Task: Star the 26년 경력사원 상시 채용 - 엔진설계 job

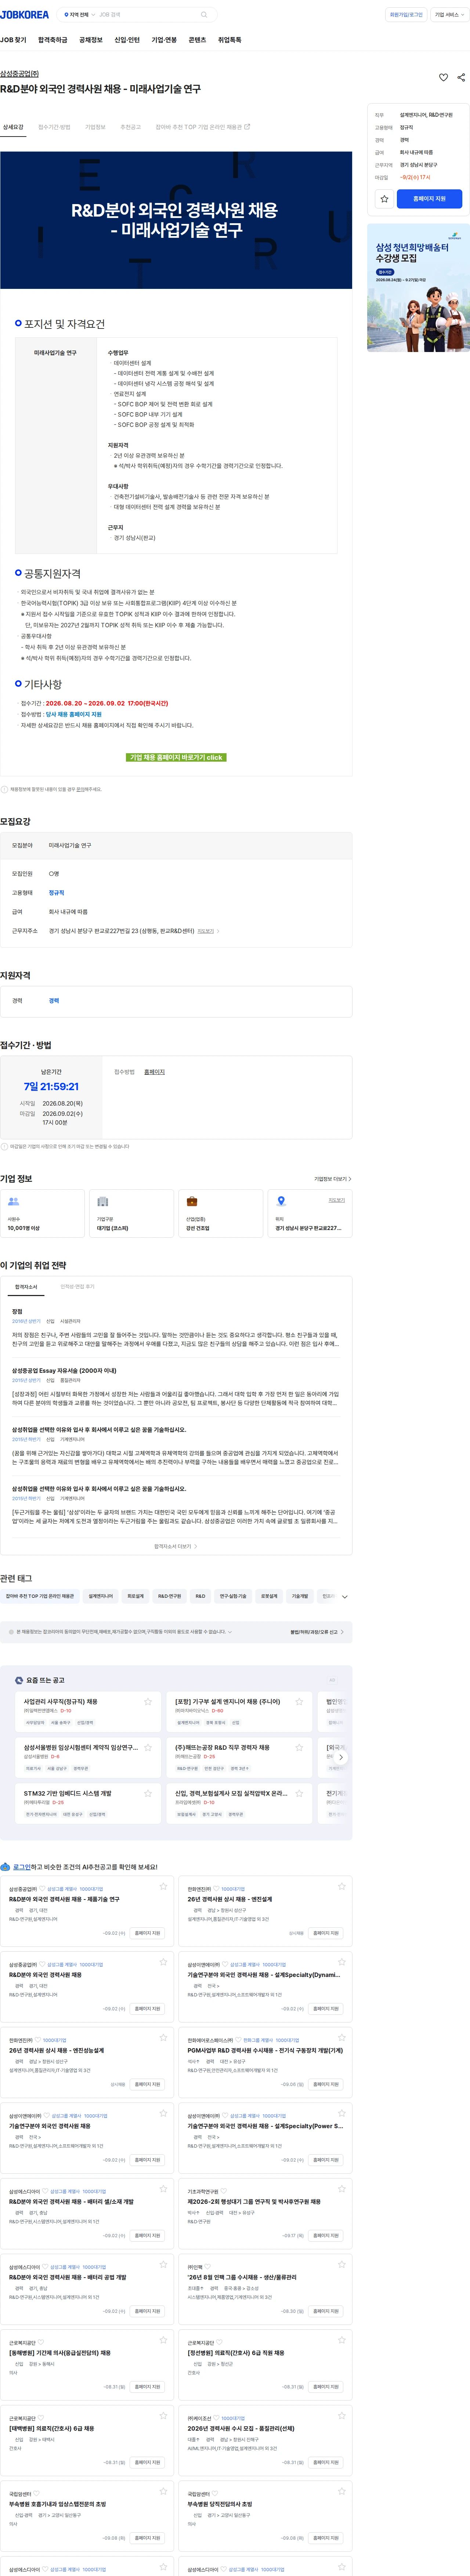Action: point(341,1887)
